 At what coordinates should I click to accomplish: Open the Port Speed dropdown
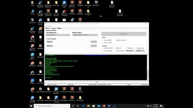[x=140, y=51]
